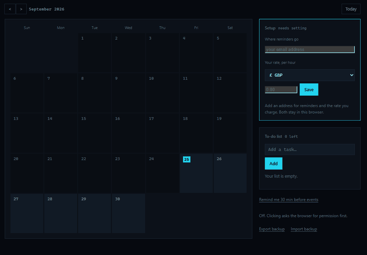Pick day 11 cell
Screen dimensions: 367x255
click(x=196, y=93)
